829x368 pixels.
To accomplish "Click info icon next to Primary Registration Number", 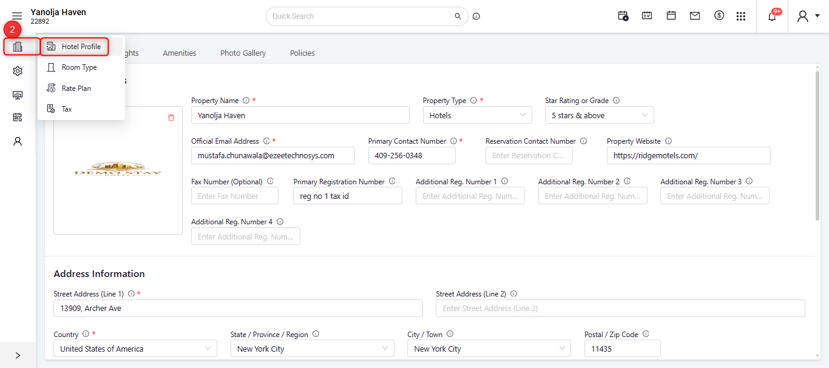I will (x=392, y=181).
